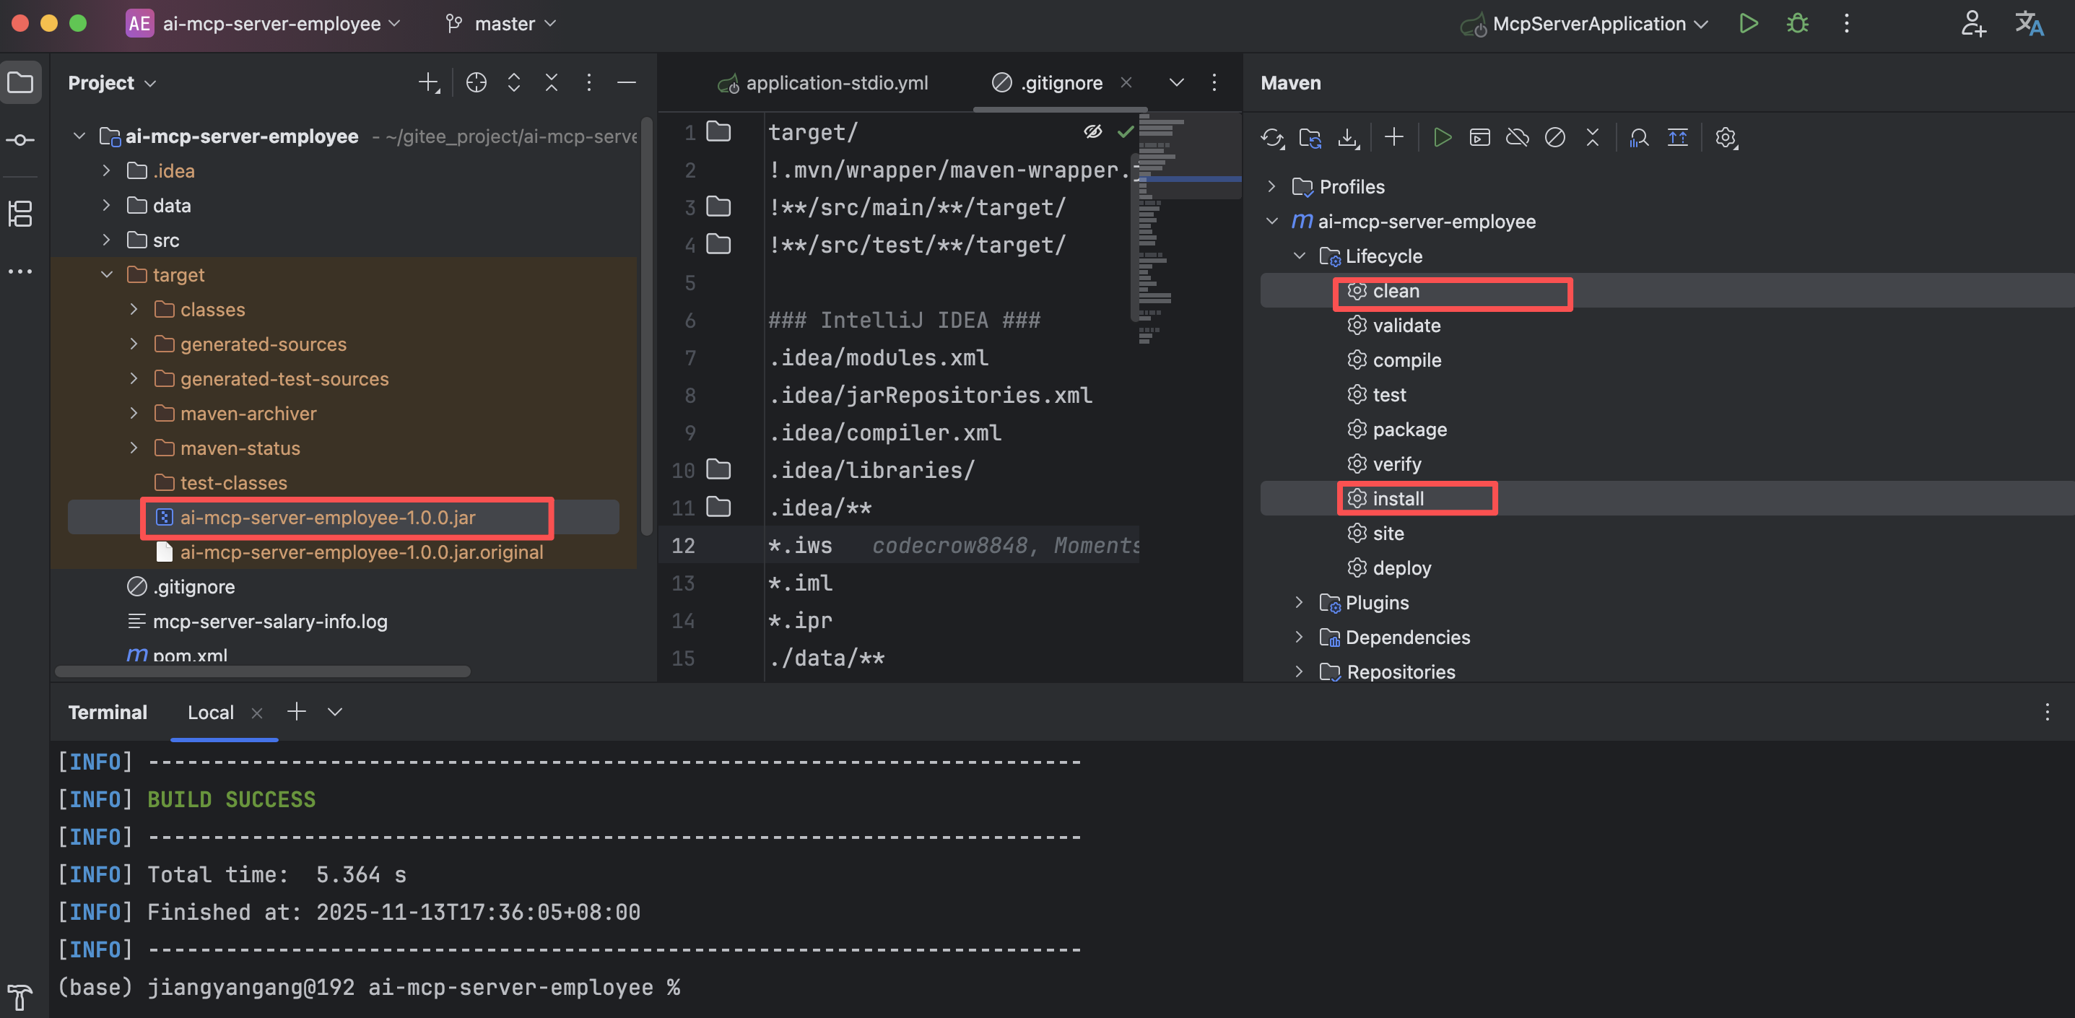Click select opened file crosshair icon
This screenshot has height=1018, width=2075.
476,82
